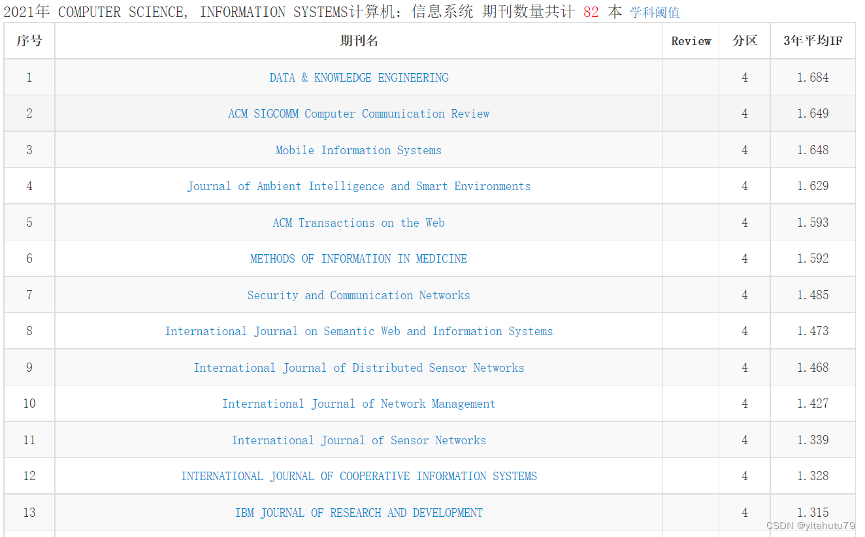
Task: Select the IF value 1.468
Action: point(813,368)
